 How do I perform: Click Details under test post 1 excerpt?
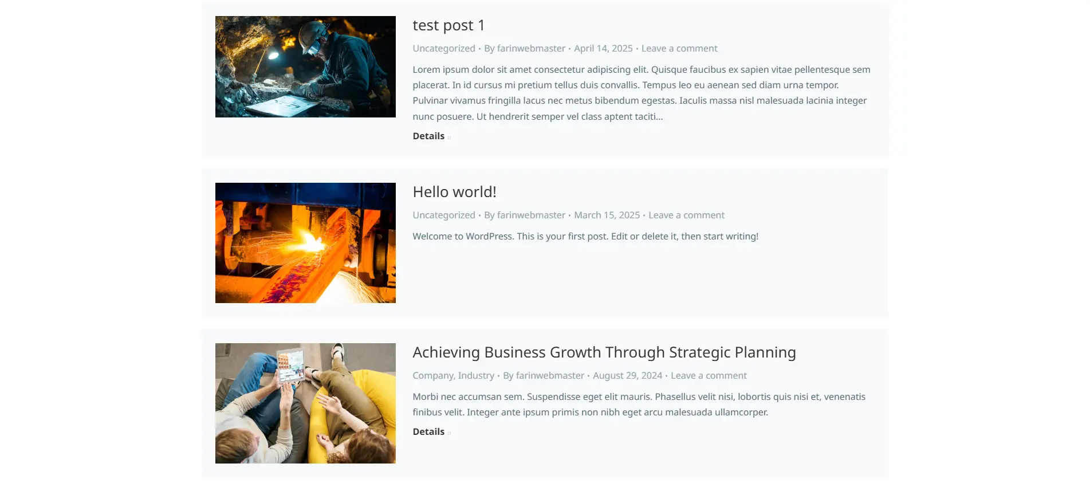click(428, 136)
